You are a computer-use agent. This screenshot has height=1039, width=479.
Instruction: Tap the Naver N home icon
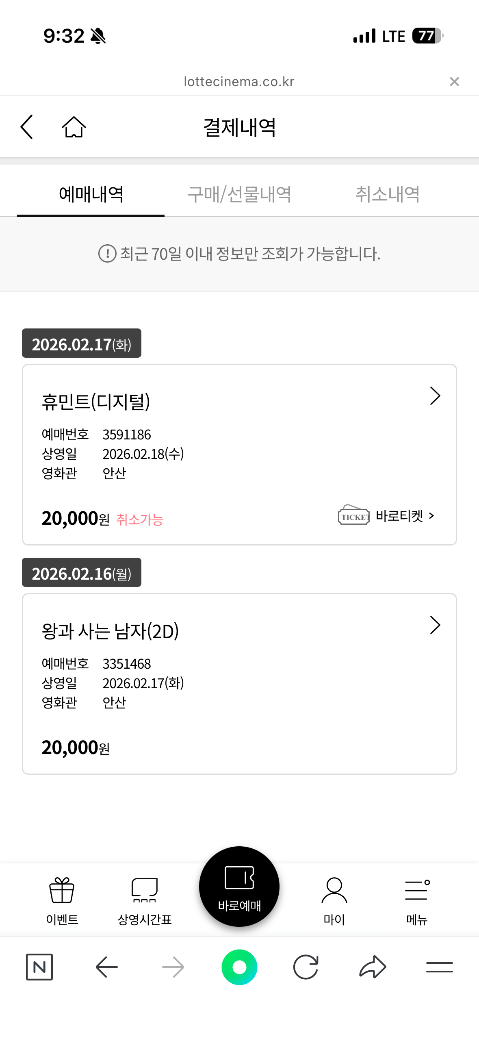coord(39,967)
